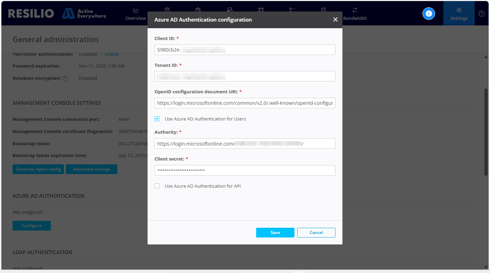The width and height of the screenshot is (490, 273).
Task: Click the Generate Agent config button
Action: pyautogui.click(x=38, y=169)
